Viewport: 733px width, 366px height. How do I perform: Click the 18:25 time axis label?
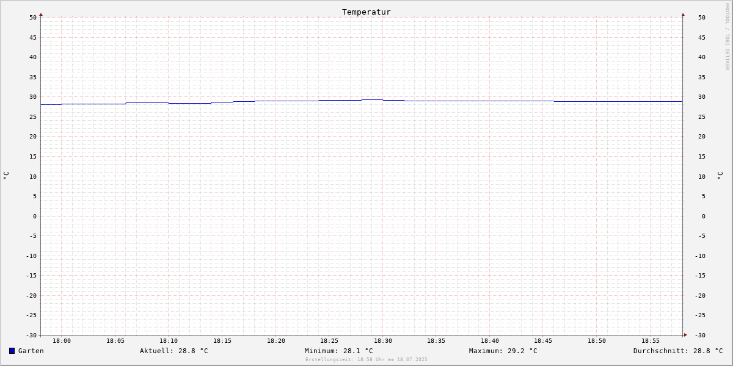coord(329,341)
